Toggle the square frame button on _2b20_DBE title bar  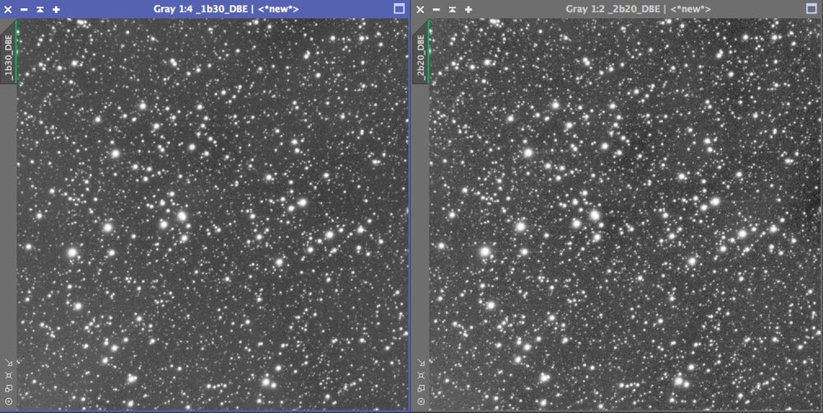coord(811,9)
